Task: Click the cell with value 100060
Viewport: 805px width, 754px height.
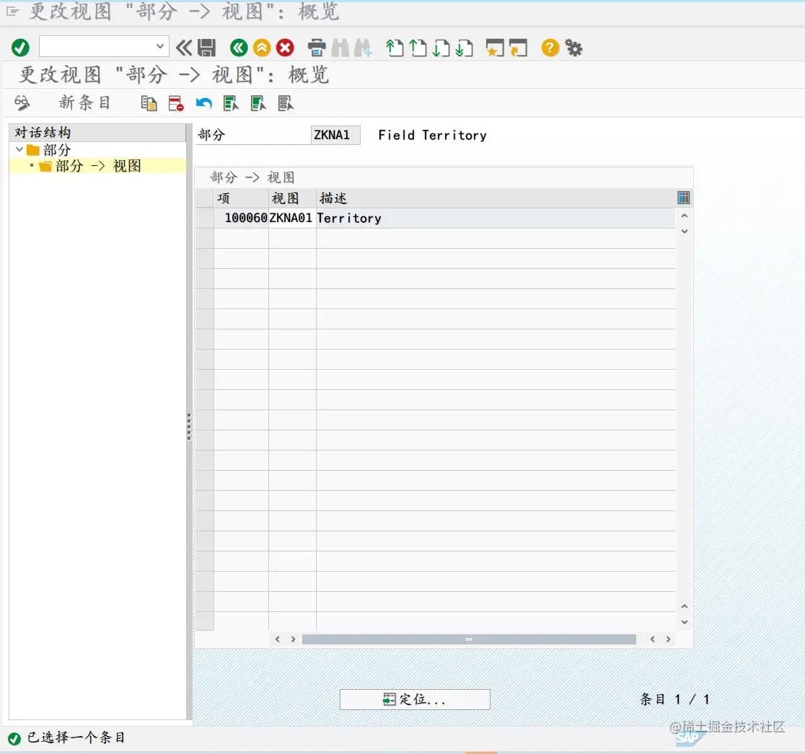Action: tap(242, 218)
